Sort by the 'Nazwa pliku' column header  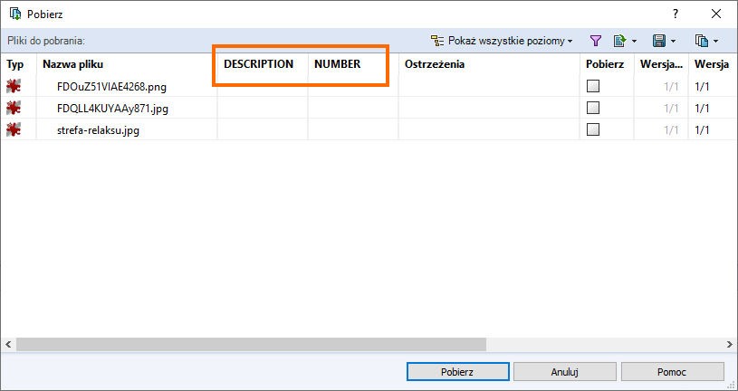click(x=72, y=64)
